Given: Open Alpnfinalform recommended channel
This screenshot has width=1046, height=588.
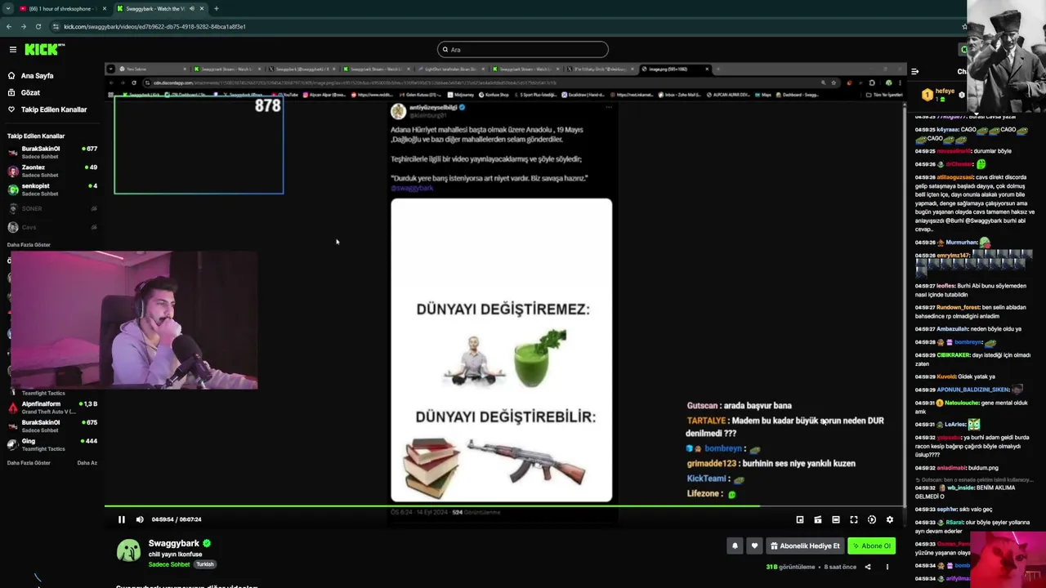Looking at the screenshot, I should (52, 408).
